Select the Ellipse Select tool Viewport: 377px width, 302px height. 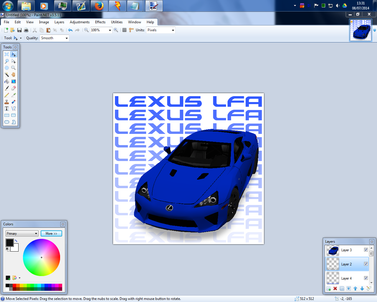click(7, 68)
